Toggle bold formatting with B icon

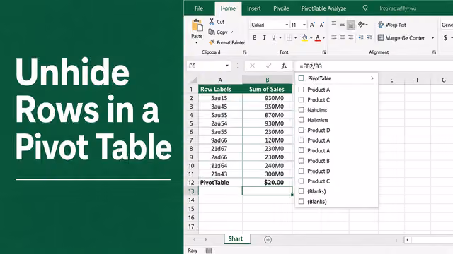(255, 37)
